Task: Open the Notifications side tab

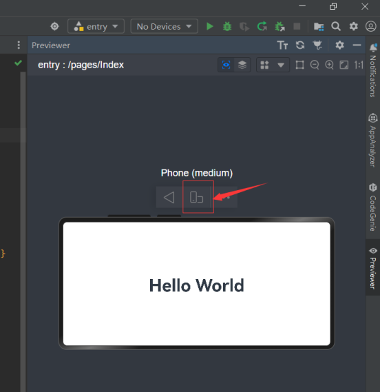Action: (372, 71)
